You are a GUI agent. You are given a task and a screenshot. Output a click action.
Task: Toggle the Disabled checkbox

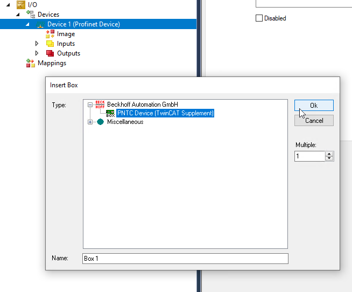click(259, 18)
